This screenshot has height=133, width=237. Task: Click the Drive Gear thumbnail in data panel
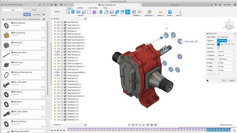pyautogui.click(x=6, y=45)
